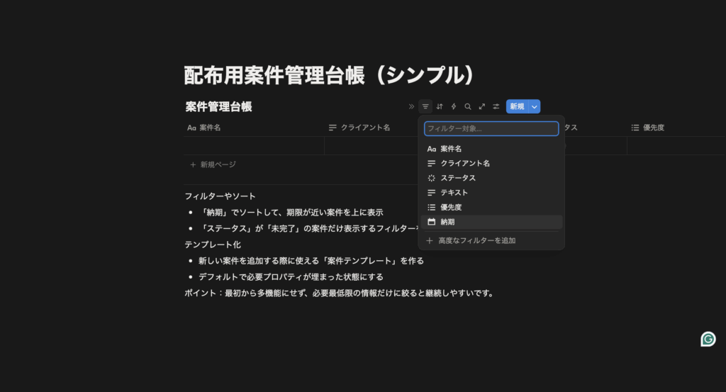Click the lightning bolt automation icon

coord(454,106)
